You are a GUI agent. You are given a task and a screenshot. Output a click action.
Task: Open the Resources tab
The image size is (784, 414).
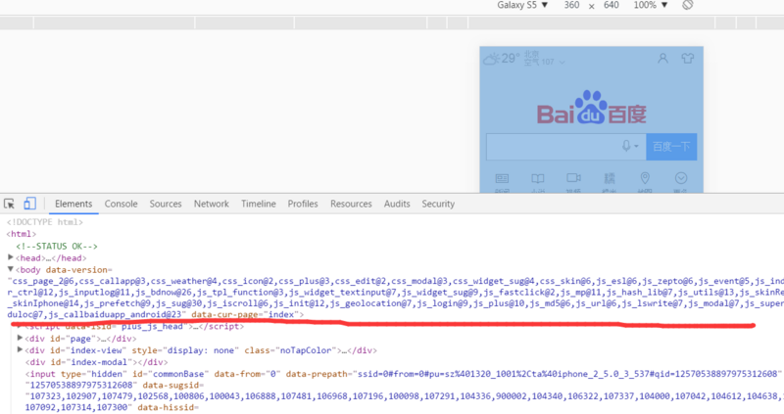click(x=351, y=204)
